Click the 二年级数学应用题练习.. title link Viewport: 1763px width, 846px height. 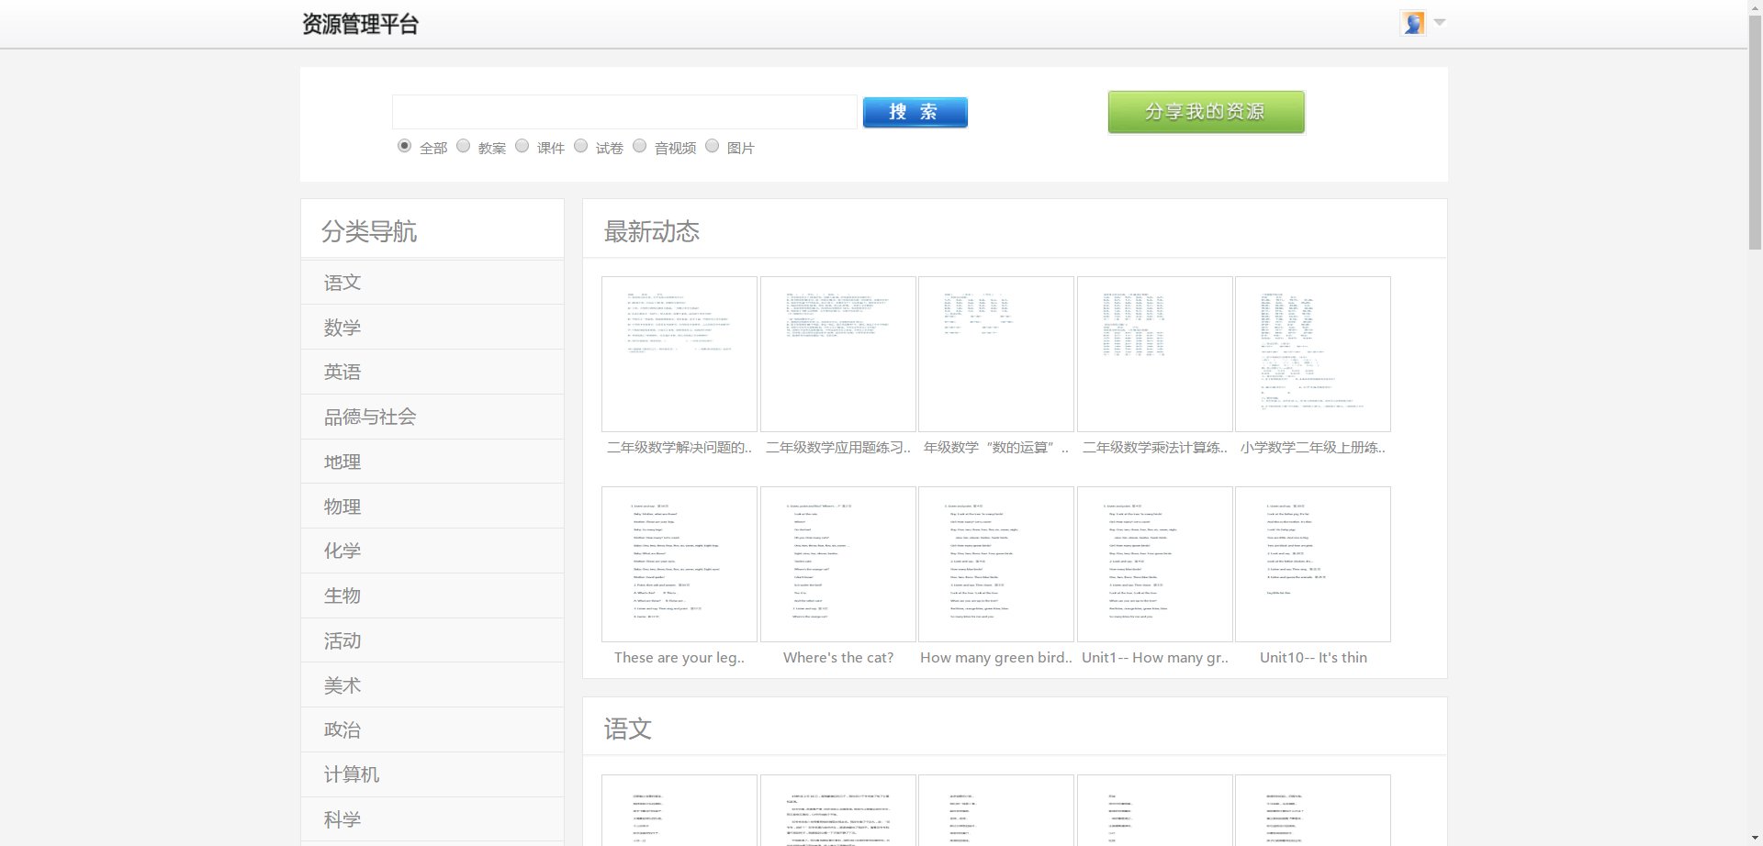click(x=838, y=448)
